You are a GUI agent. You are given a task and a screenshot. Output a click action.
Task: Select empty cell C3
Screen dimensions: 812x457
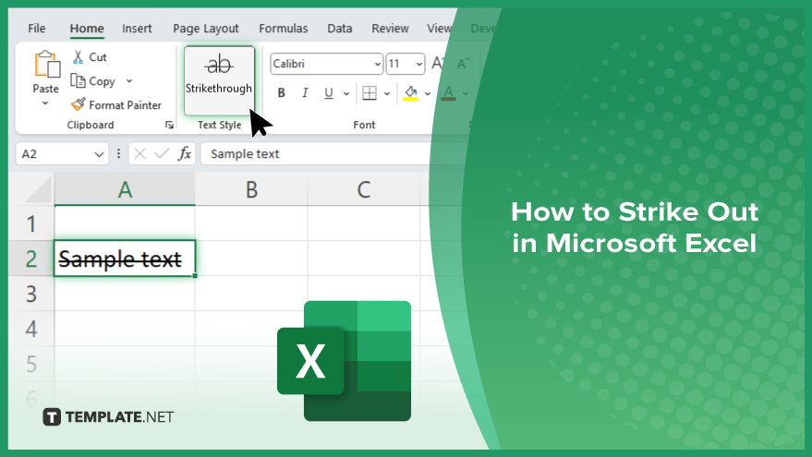pyautogui.click(x=364, y=294)
